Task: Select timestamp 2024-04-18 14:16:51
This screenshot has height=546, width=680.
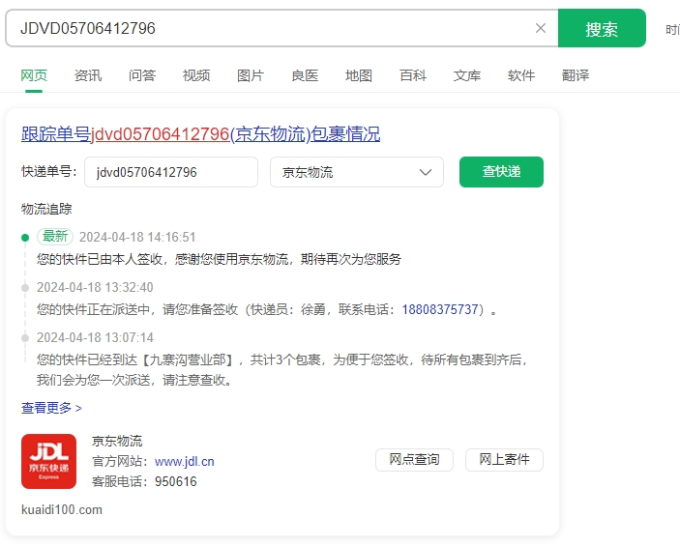Action: [137, 237]
